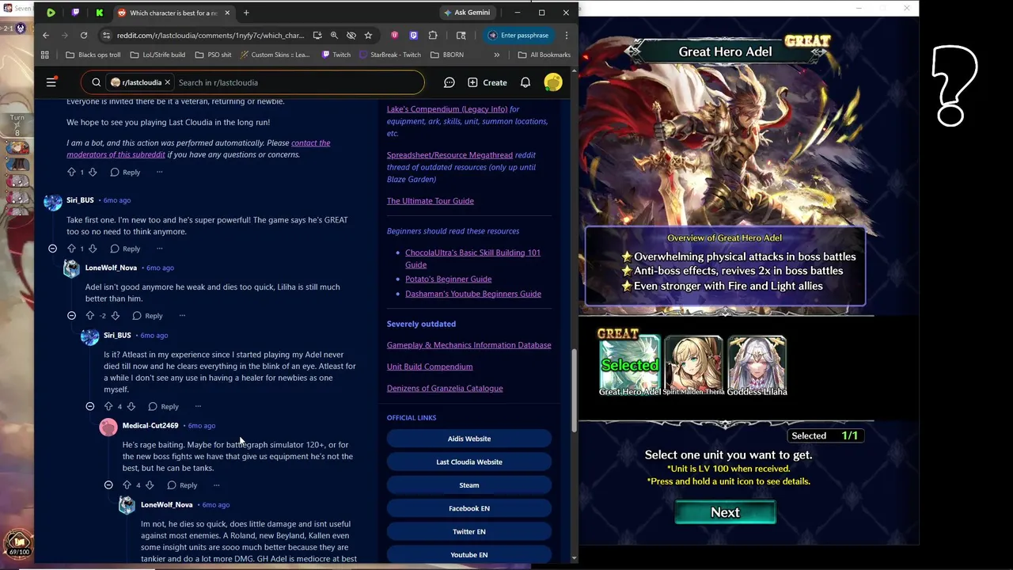Open the Twitch bookmark
Viewport: 1013px width, 570px height.
click(x=336, y=55)
